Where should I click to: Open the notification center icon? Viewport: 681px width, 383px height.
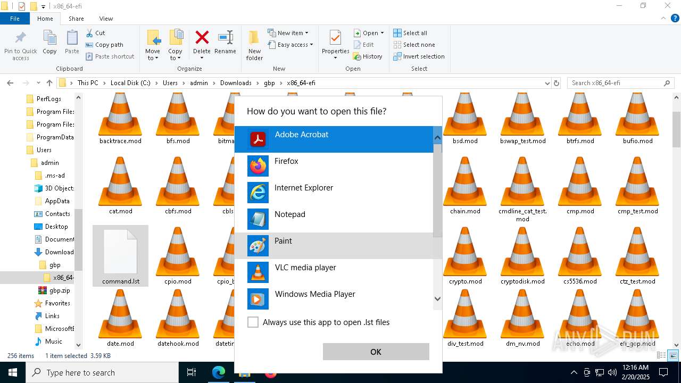(x=663, y=372)
